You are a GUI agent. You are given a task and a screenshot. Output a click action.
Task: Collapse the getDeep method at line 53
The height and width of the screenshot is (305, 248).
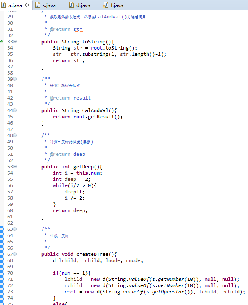click(15, 167)
